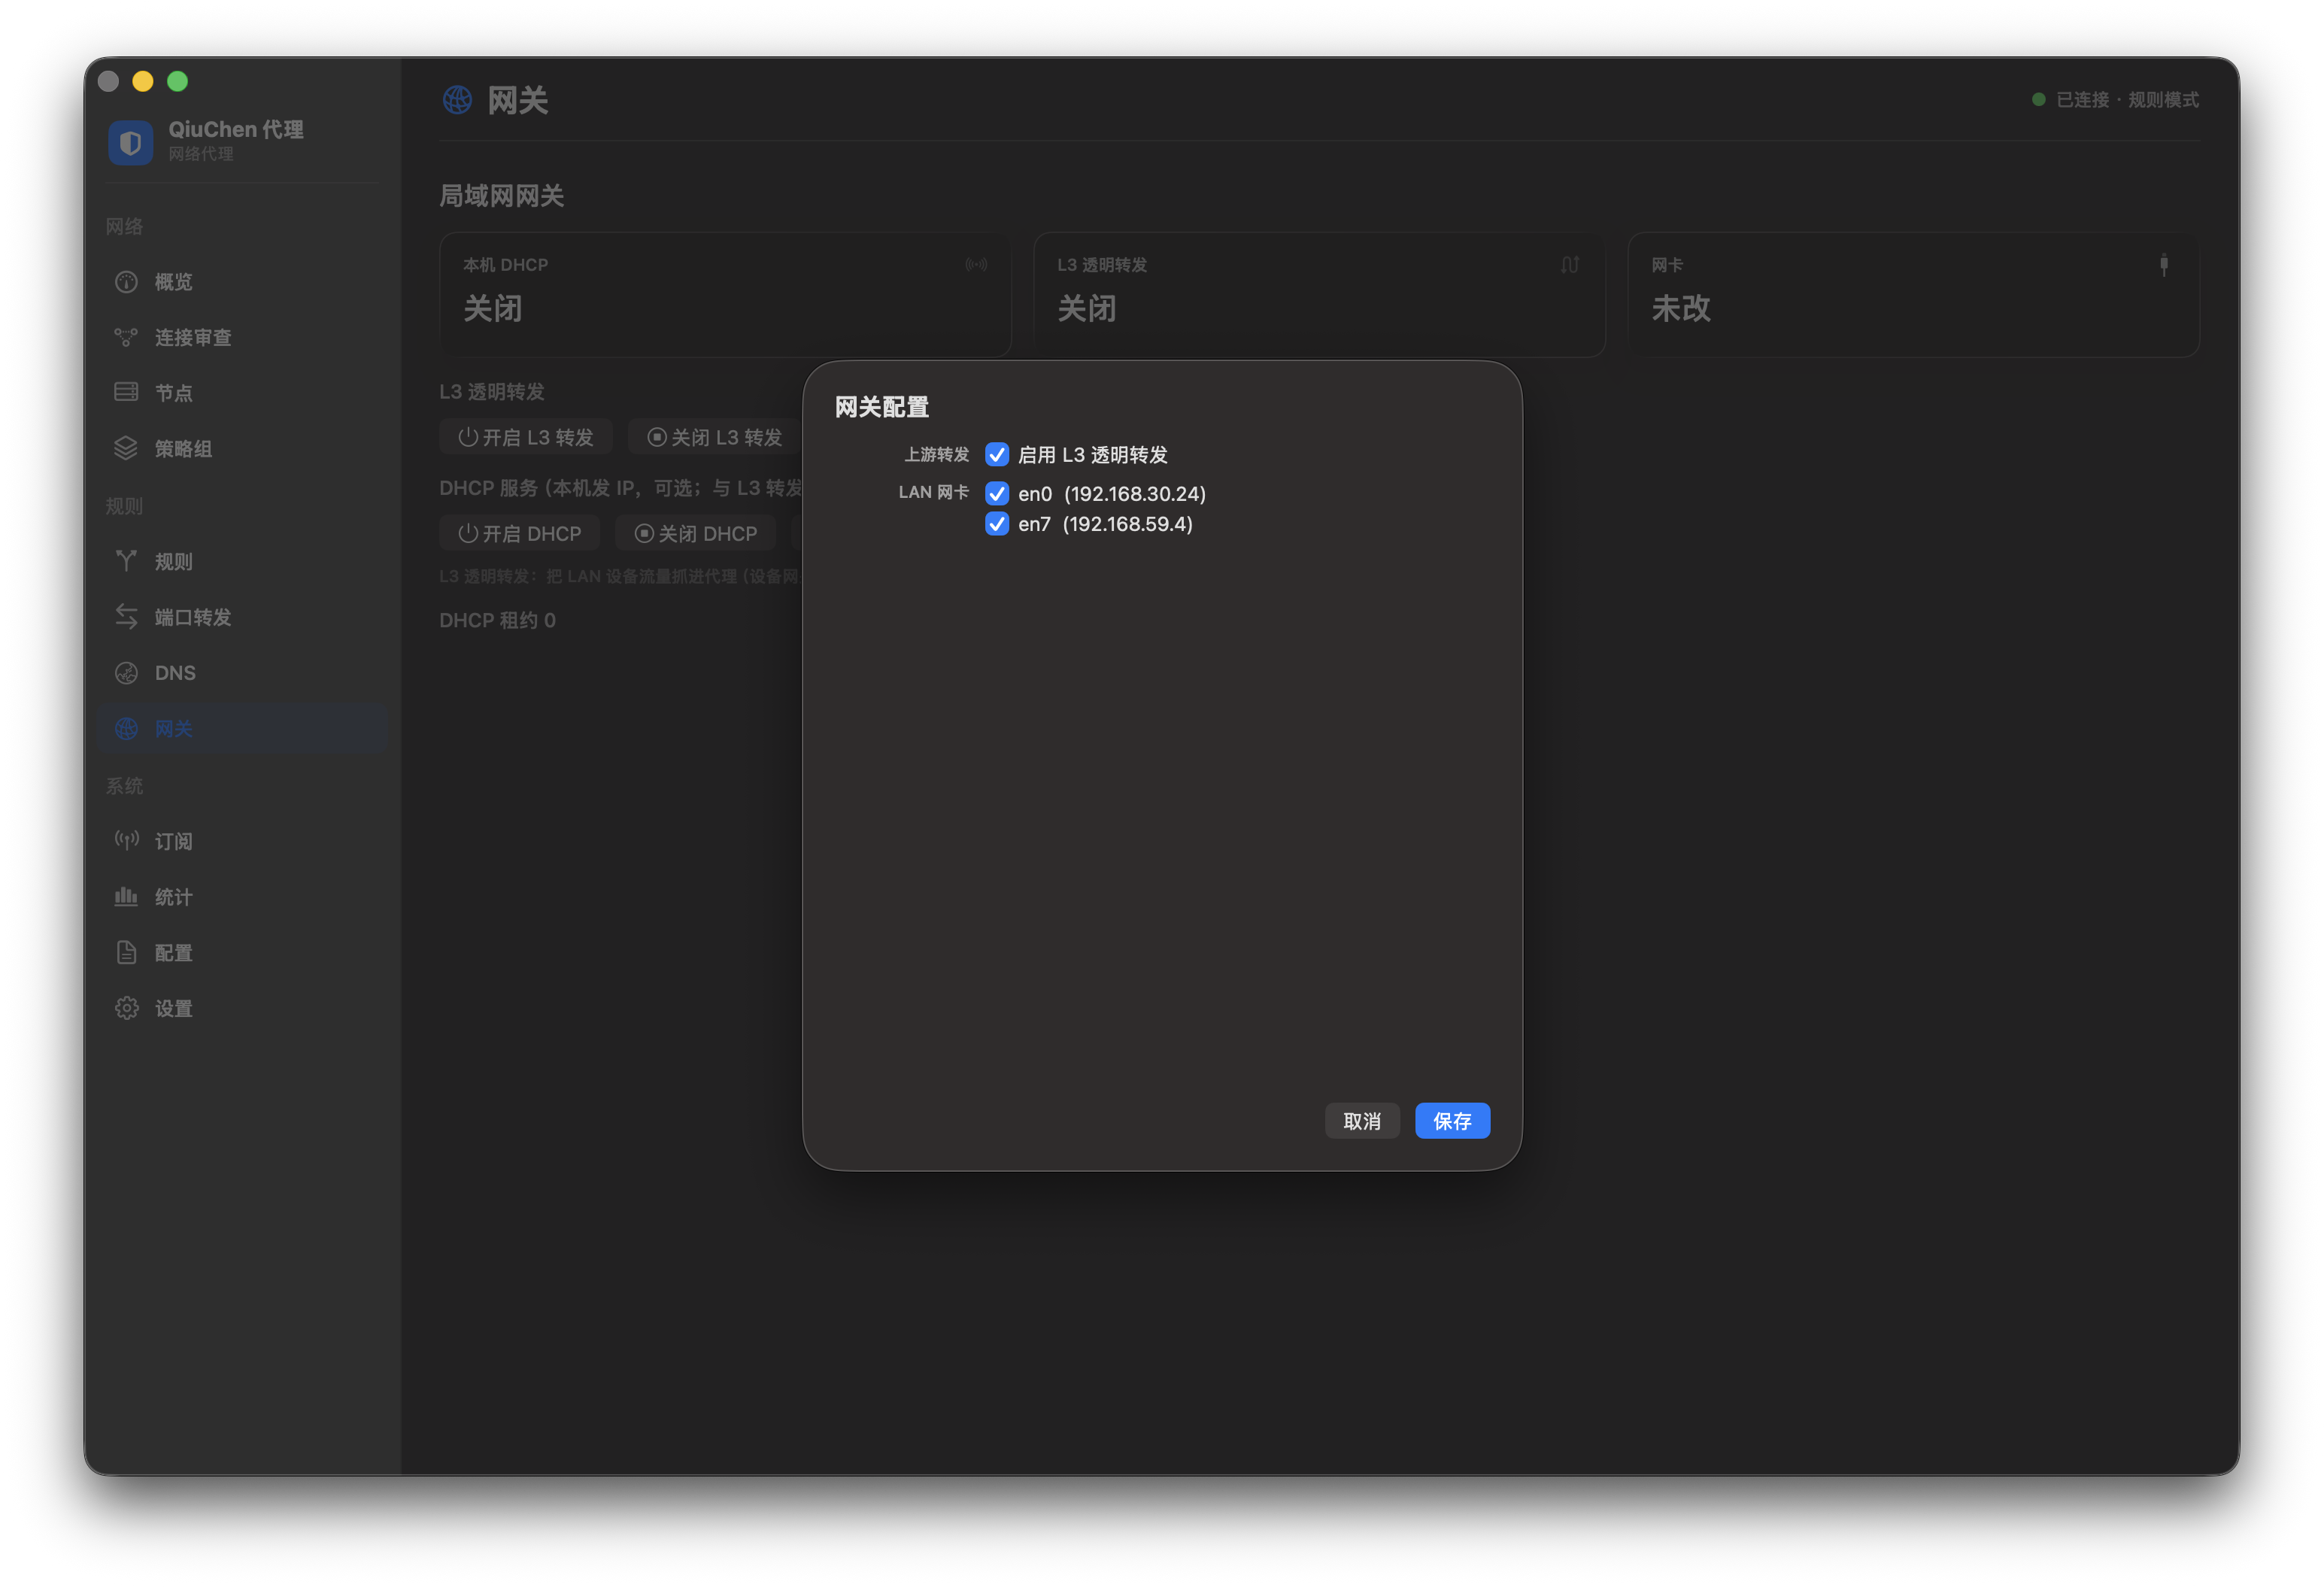Toggle the en0 (192.168.30.24) checkbox

coord(997,494)
